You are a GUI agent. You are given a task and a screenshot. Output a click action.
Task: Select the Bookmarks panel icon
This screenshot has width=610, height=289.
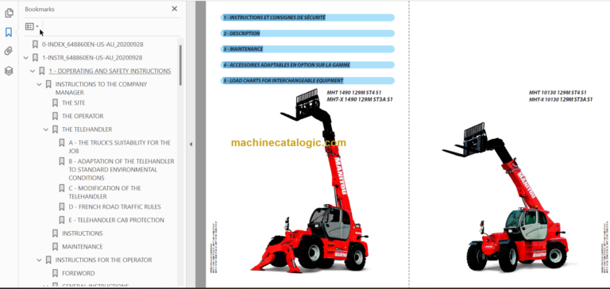[x=9, y=33]
